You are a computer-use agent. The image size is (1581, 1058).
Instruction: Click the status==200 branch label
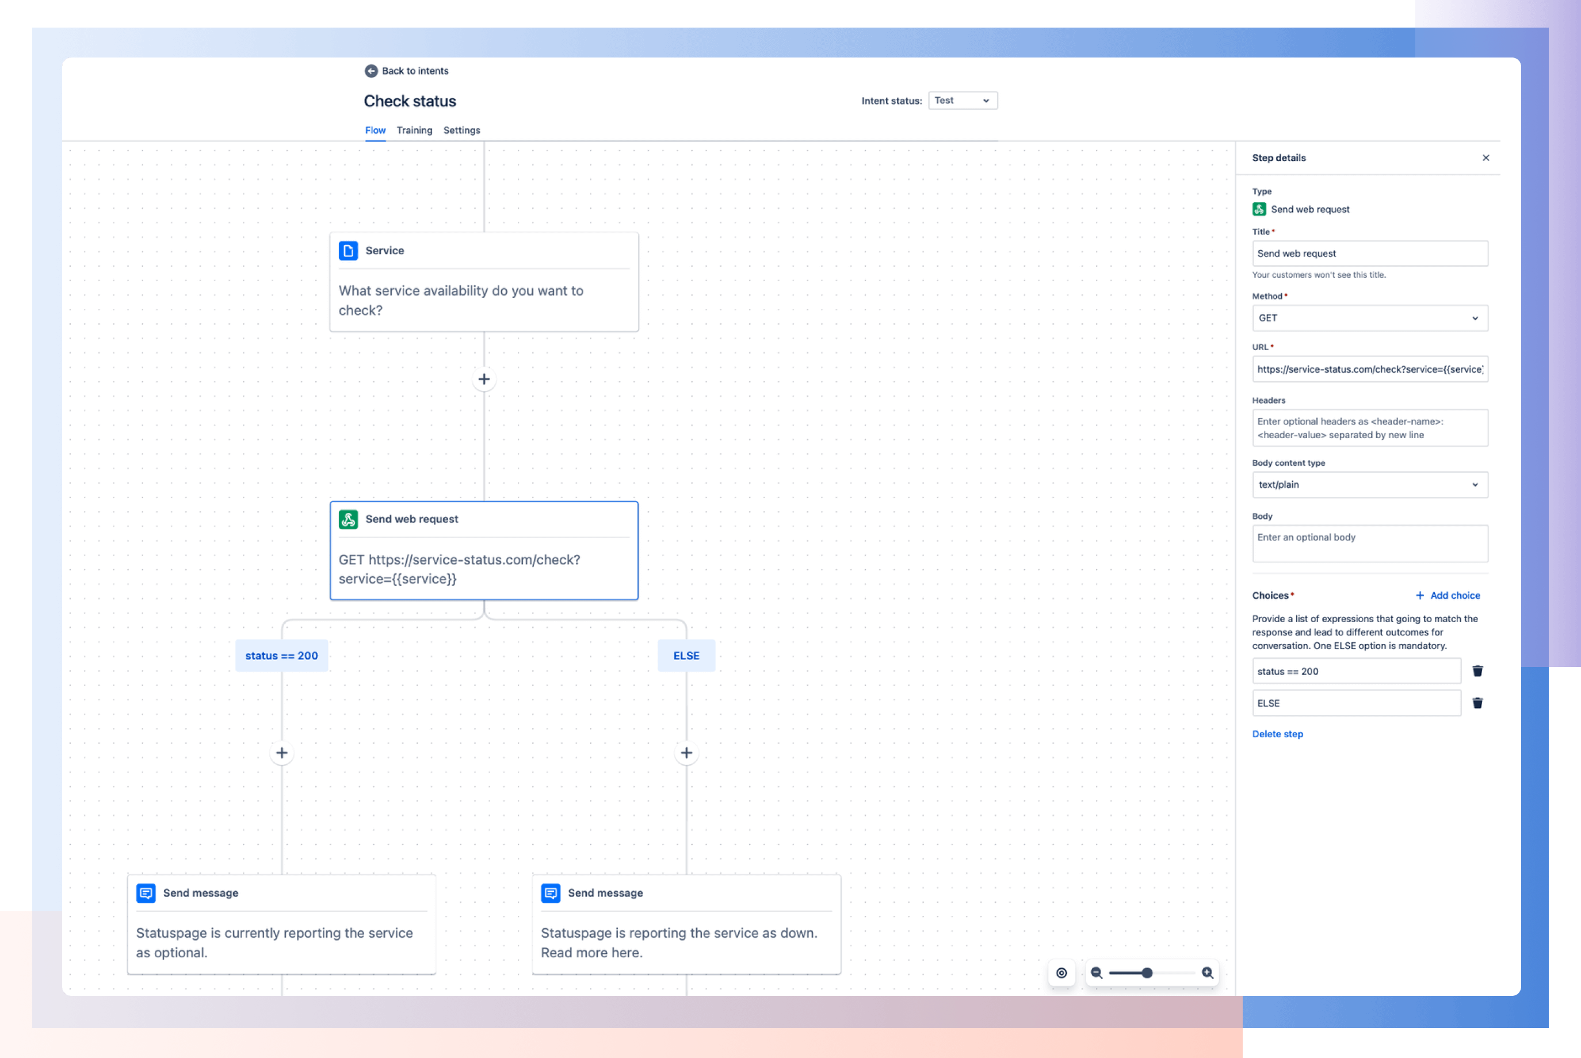280,654
